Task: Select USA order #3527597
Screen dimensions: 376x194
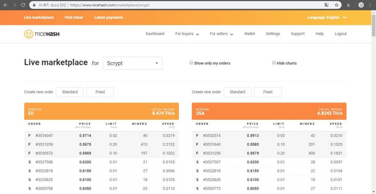Action: 269,162
